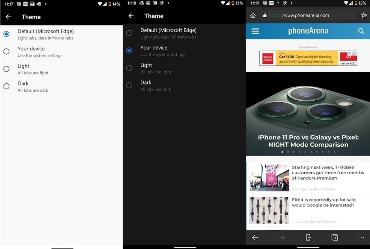Select Dark radio on the dark Theme screen

click(x=129, y=85)
